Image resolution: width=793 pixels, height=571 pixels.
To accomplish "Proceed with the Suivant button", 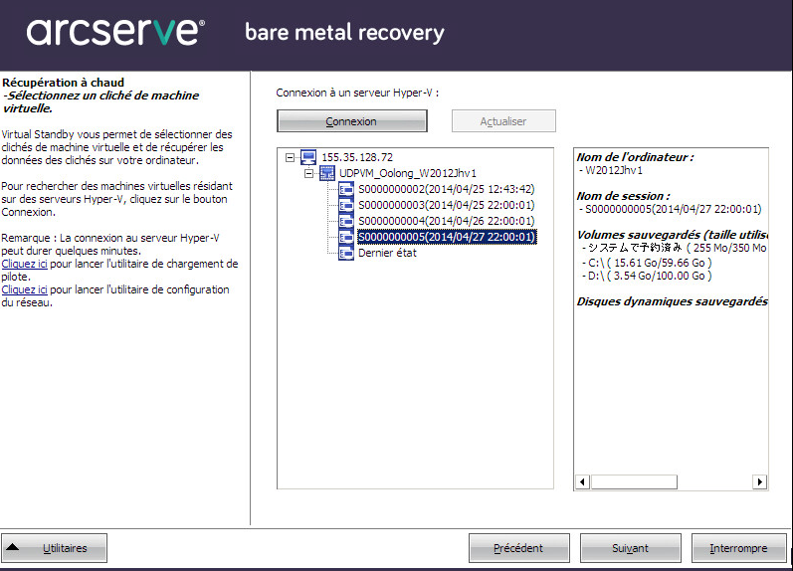I will [x=630, y=548].
